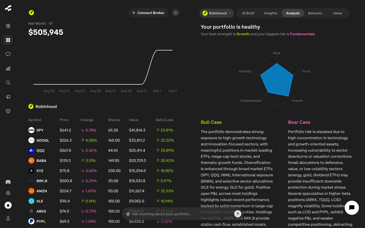
Task: Open the Discord icon link
Action: (8, 182)
